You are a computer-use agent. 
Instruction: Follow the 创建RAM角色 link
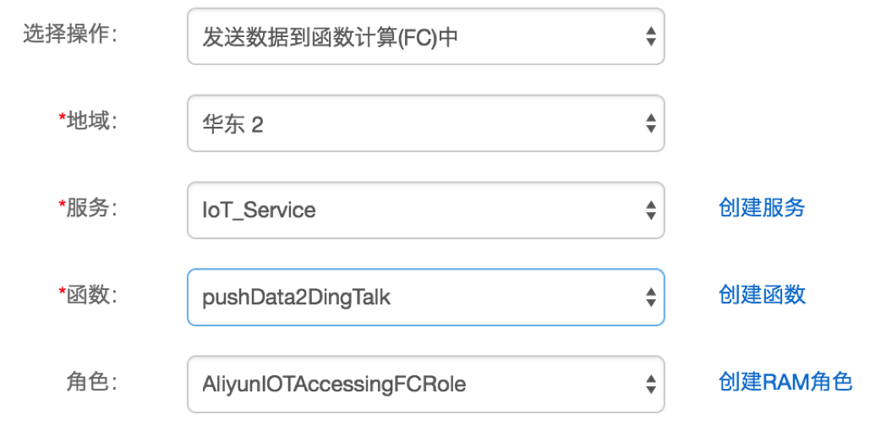785,382
